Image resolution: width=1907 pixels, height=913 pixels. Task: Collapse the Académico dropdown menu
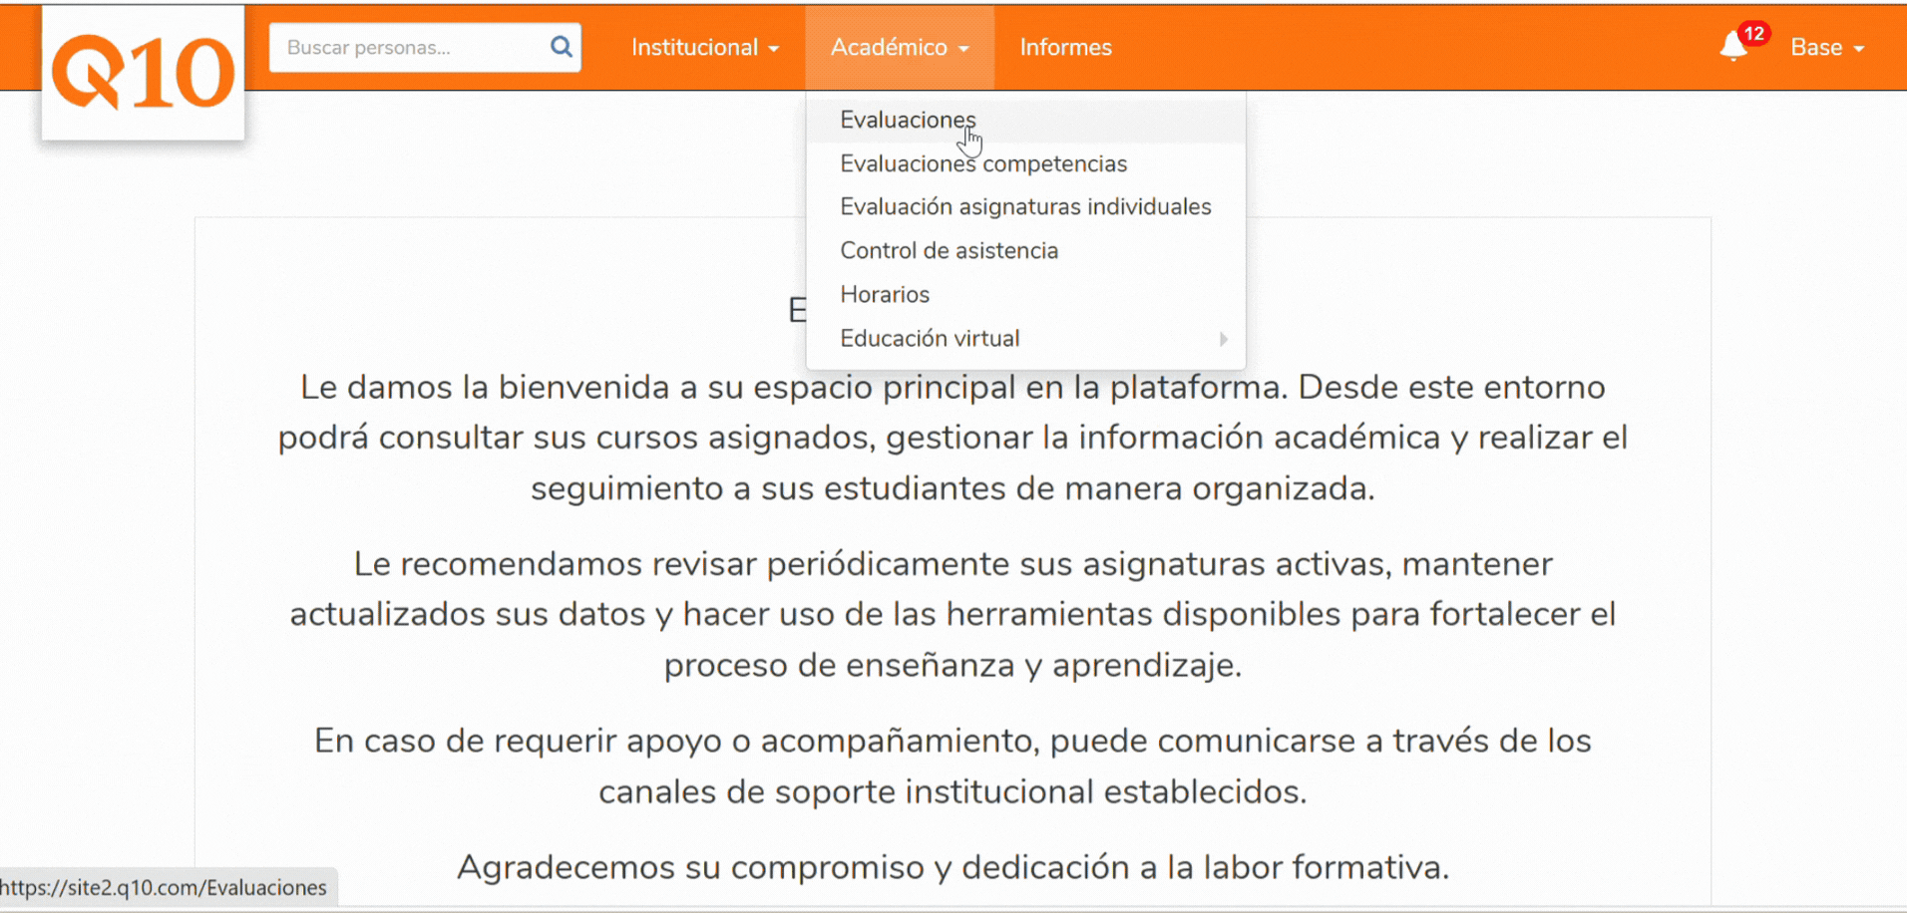(900, 47)
